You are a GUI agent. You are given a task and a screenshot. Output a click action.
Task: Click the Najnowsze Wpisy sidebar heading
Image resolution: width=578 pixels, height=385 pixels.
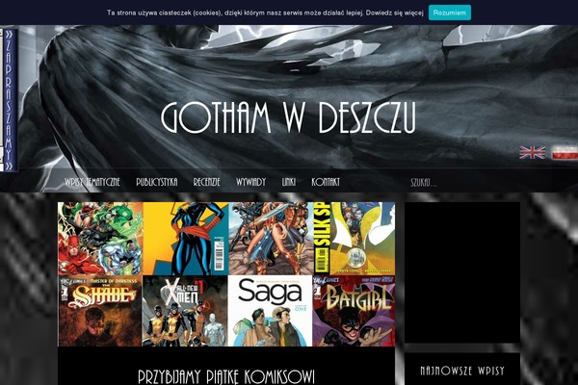click(x=462, y=371)
